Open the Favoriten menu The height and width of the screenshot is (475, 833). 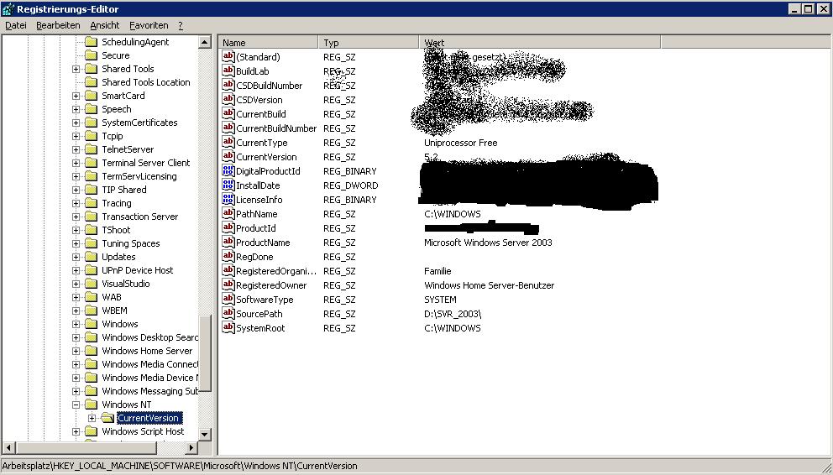pos(149,25)
